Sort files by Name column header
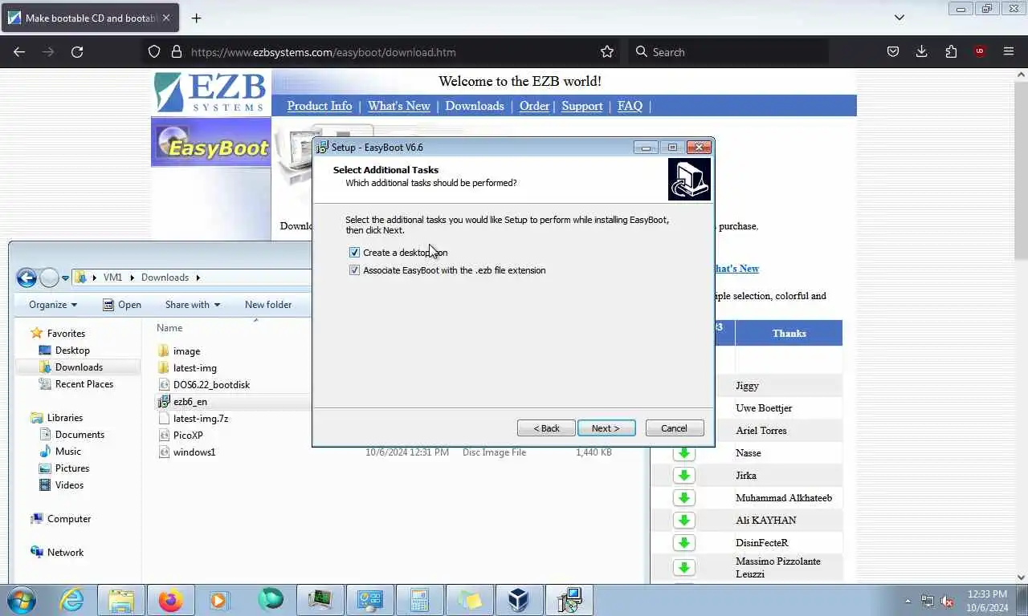Screen dimensions: 1028x616 point(169,328)
